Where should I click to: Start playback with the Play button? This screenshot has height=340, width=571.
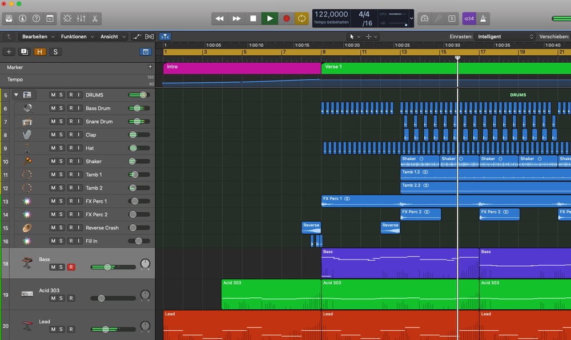click(x=270, y=18)
